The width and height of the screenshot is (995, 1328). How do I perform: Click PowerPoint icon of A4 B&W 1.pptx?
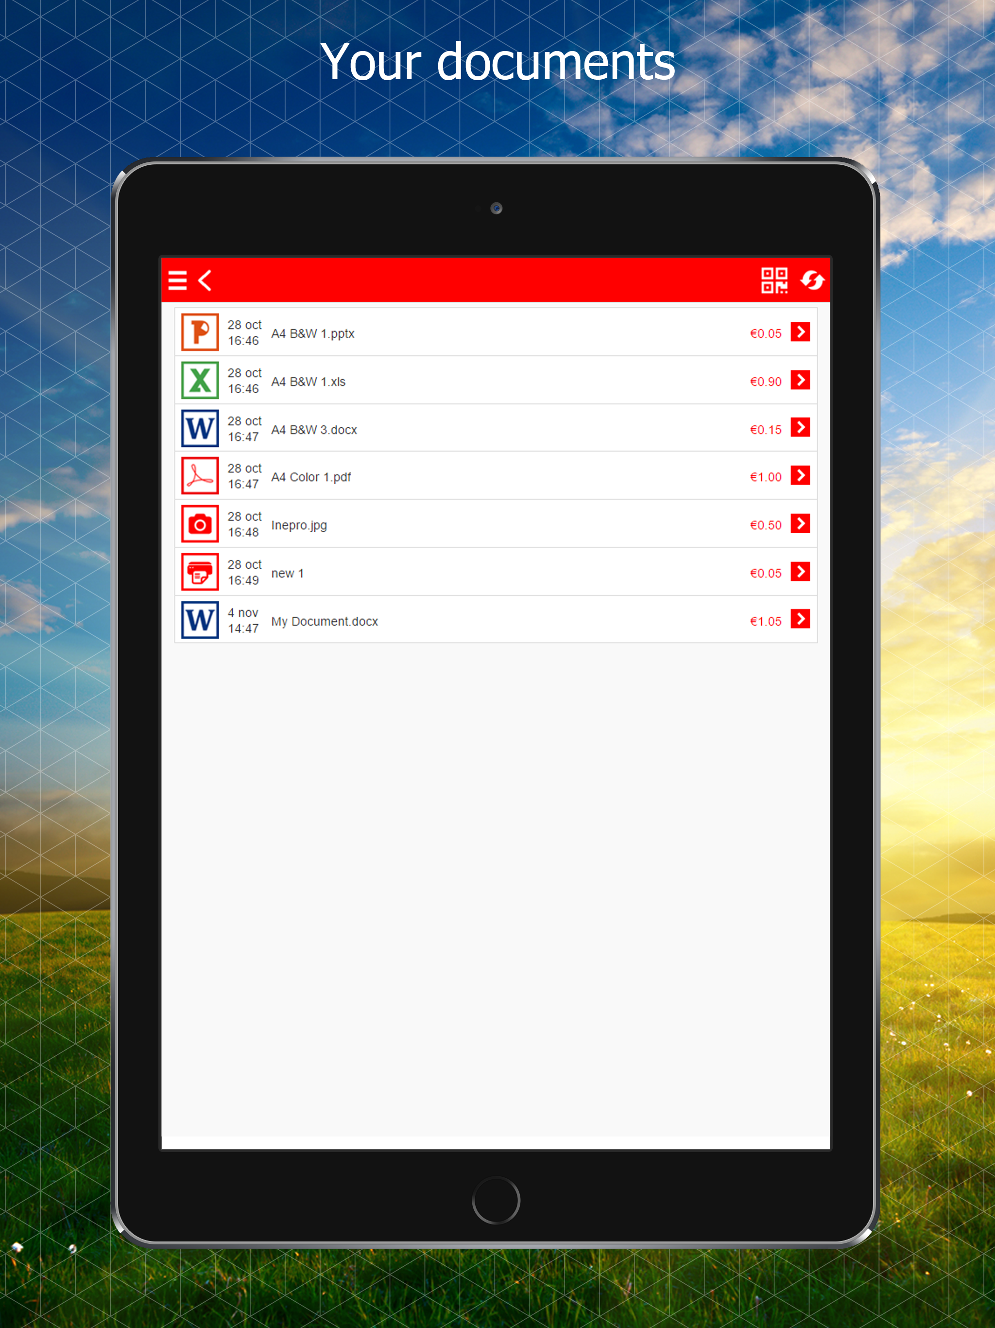[200, 332]
